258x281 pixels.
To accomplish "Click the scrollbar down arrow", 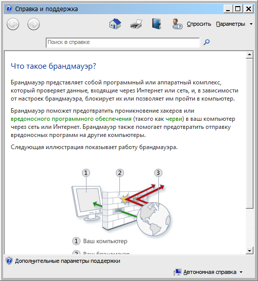I will (249, 251).
